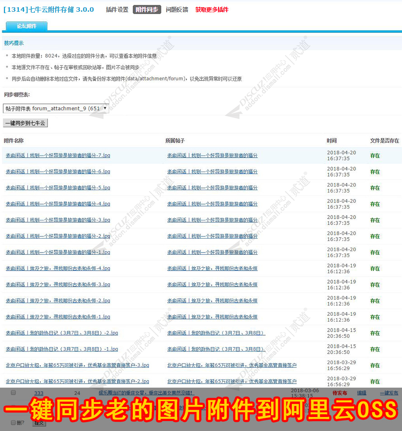Click the 一键同步到七牛云 button
Image resolution: width=402 pixels, height=431 pixels.
[25, 123]
